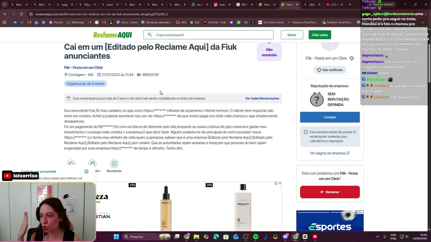Open a new browser tab
431x242 pixels.
pyautogui.click(x=350, y=5)
